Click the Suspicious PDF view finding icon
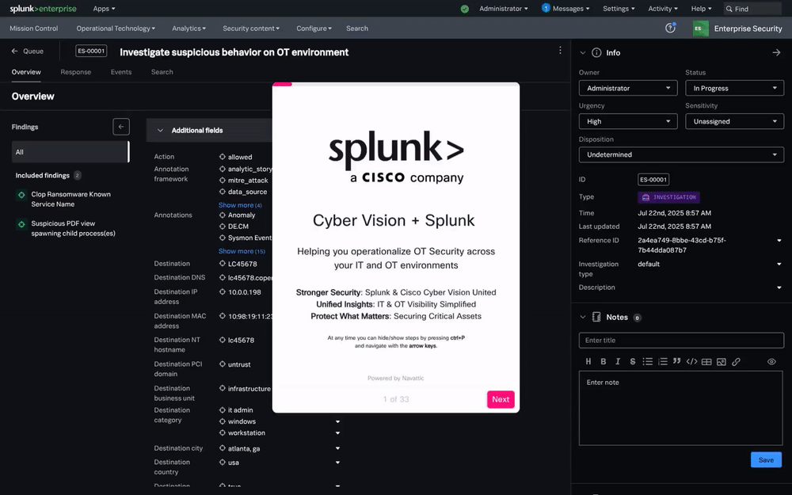Viewport: 792px width, 495px height. (21, 224)
